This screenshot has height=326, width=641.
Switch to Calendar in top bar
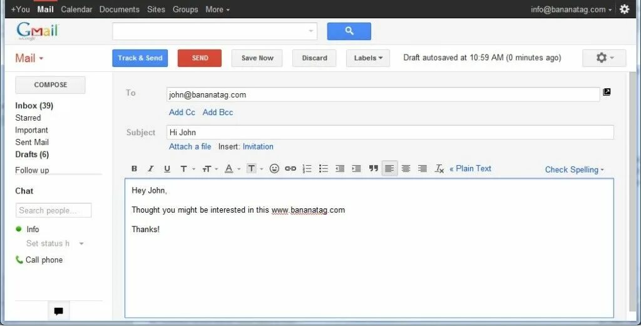tap(76, 9)
